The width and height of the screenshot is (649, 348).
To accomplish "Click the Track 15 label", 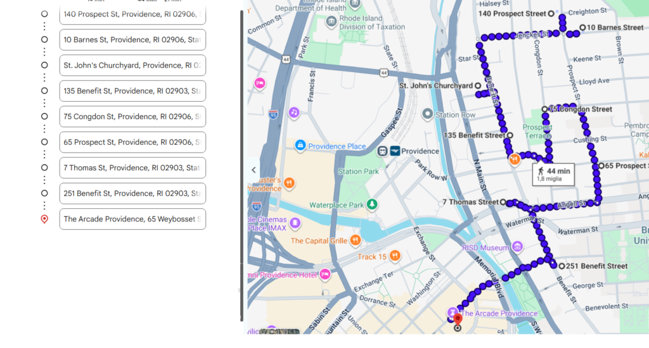I will [x=372, y=257].
